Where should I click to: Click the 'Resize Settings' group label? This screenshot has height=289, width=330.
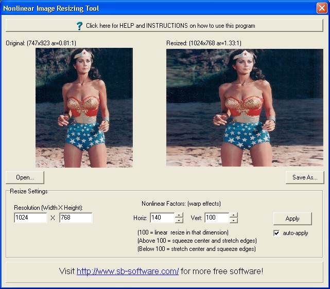(x=29, y=191)
